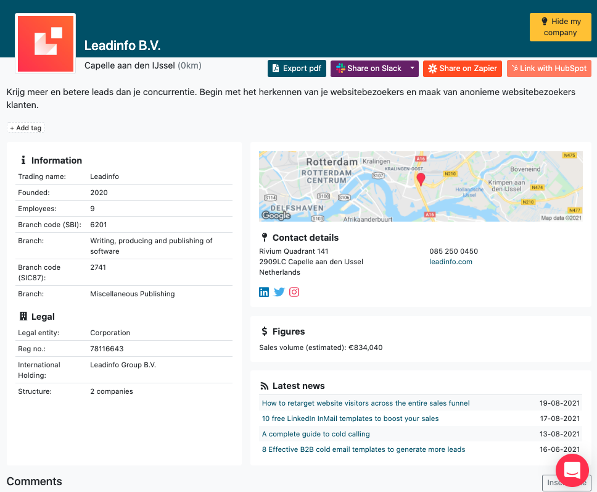Click registration number 78116643

107,349
